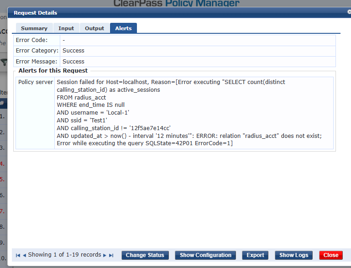Switch to the Summary tab
This screenshot has width=351, height=268.
tap(34, 28)
